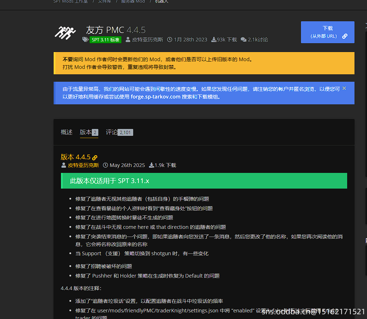Click the text 修复了招聘被破坏的问题
Viewport: 367px width, 319px height.
104,267
